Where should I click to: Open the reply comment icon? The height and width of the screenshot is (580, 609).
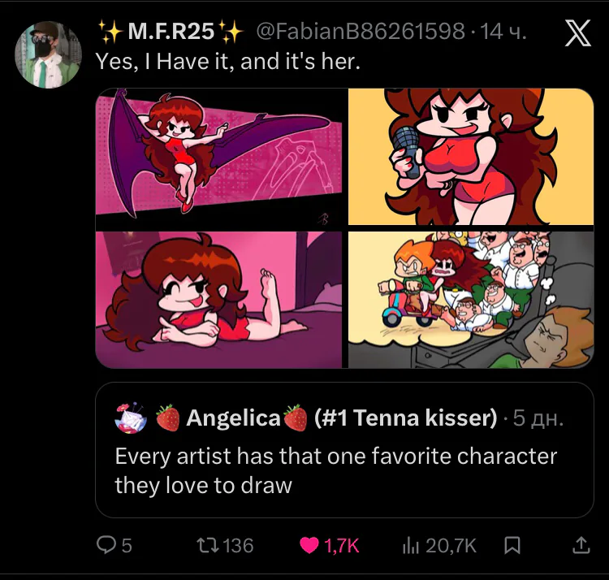click(105, 546)
